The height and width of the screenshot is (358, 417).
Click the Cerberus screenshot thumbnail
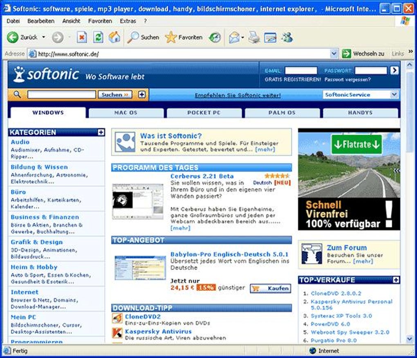[x=138, y=201]
